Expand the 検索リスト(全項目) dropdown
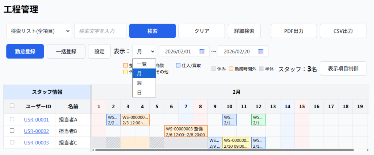 pos(39,31)
